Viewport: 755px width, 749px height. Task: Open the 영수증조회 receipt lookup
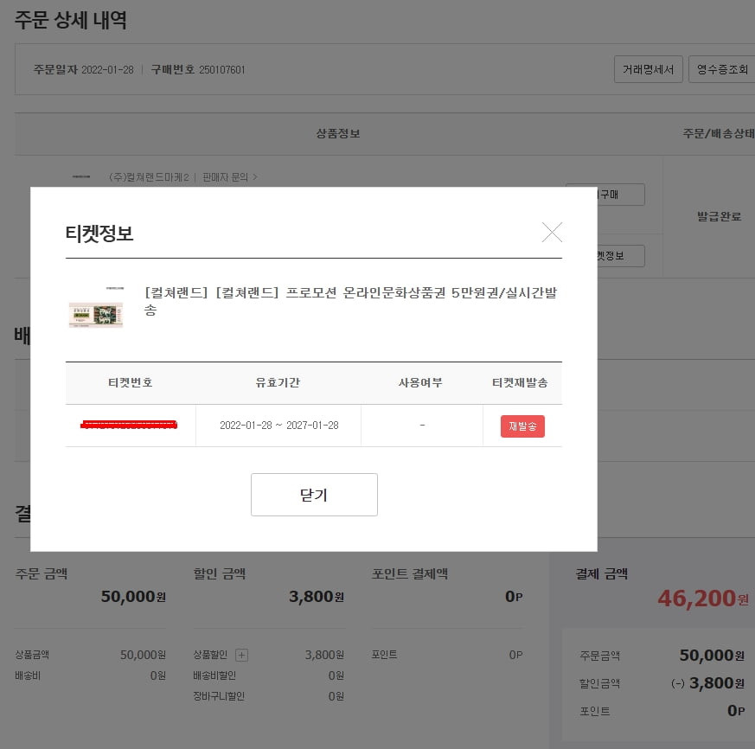click(722, 69)
